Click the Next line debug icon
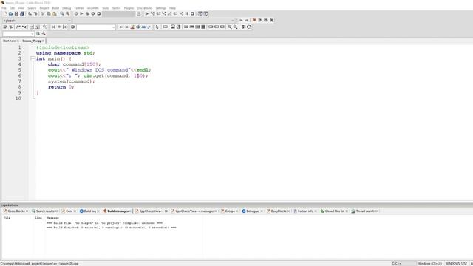This screenshot has height=266, width=473. tap(158, 13)
